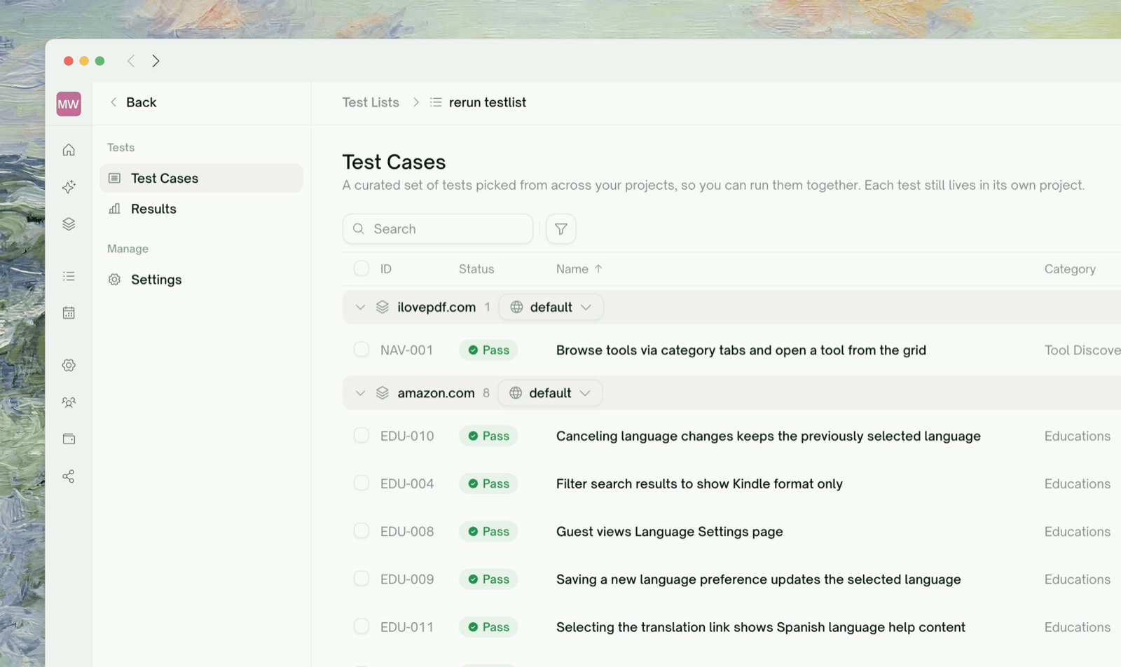Select the NAV-001 row checkbox
The height and width of the screenshot is (667, 1121).
(362, 350)
